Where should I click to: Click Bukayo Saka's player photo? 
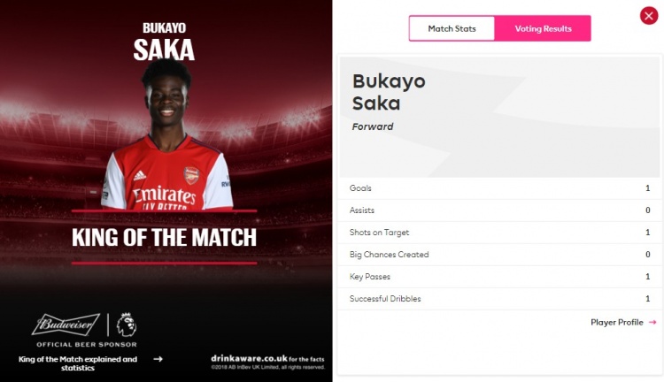166,134
